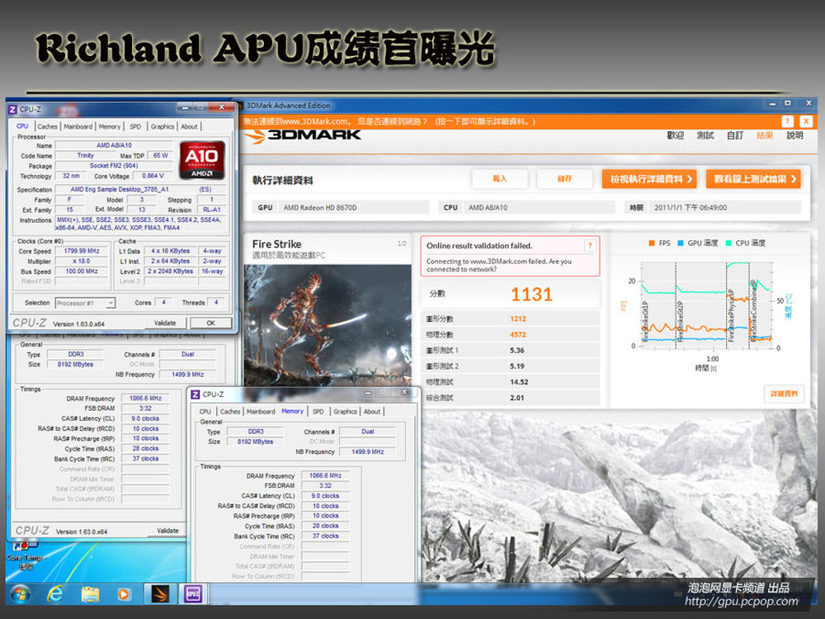
Task: Select the Graphics tab in the frontmost Memory window
Action: 345,412
